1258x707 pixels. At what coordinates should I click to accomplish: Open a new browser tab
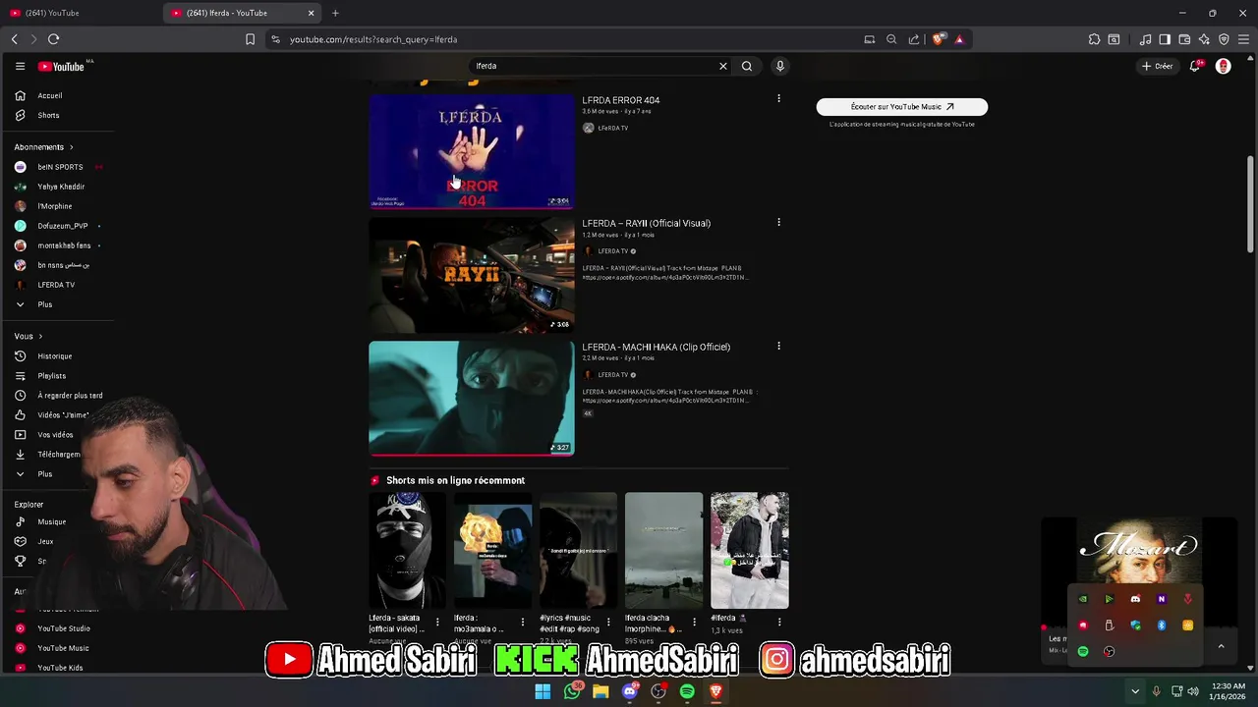point(335,13)
